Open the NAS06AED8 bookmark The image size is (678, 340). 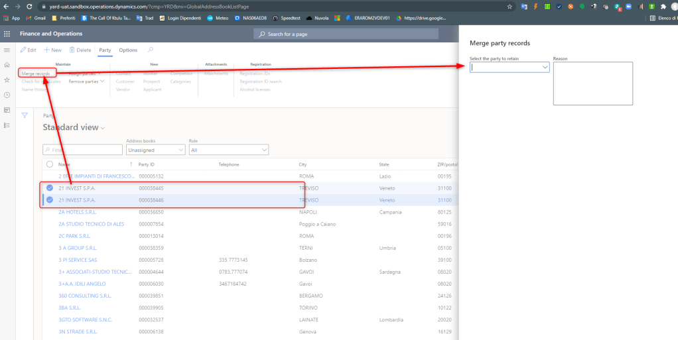tap(251, 18)
